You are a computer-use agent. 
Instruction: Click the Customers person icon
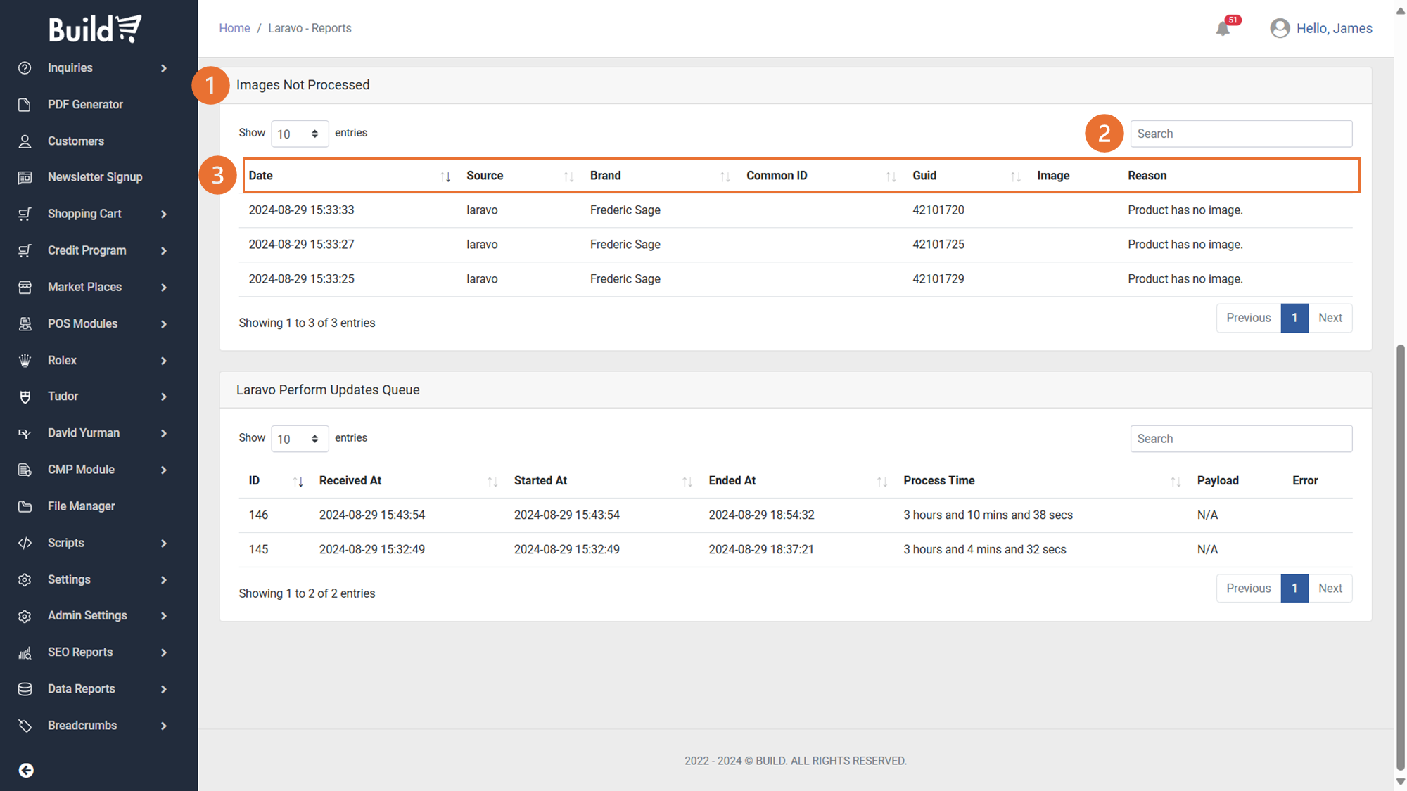25,141
